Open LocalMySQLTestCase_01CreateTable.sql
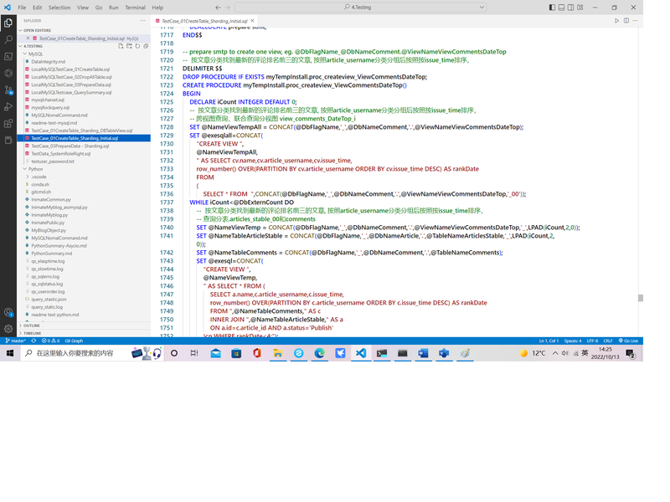The height and width of the screenshot is (502, 670). pyautogui.click(x=70, y=69)
